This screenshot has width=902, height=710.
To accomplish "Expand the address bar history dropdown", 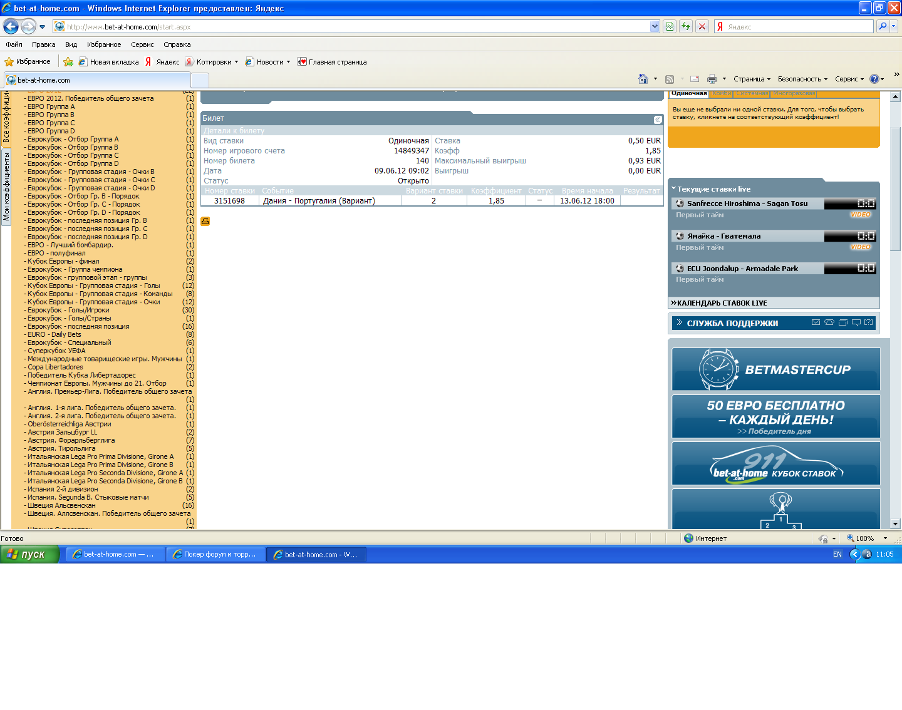I will pyautogui.click(x=655, y=26).
